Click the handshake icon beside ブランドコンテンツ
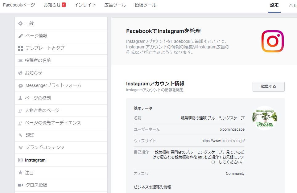297x193 pixels. [x=20, y=148]
